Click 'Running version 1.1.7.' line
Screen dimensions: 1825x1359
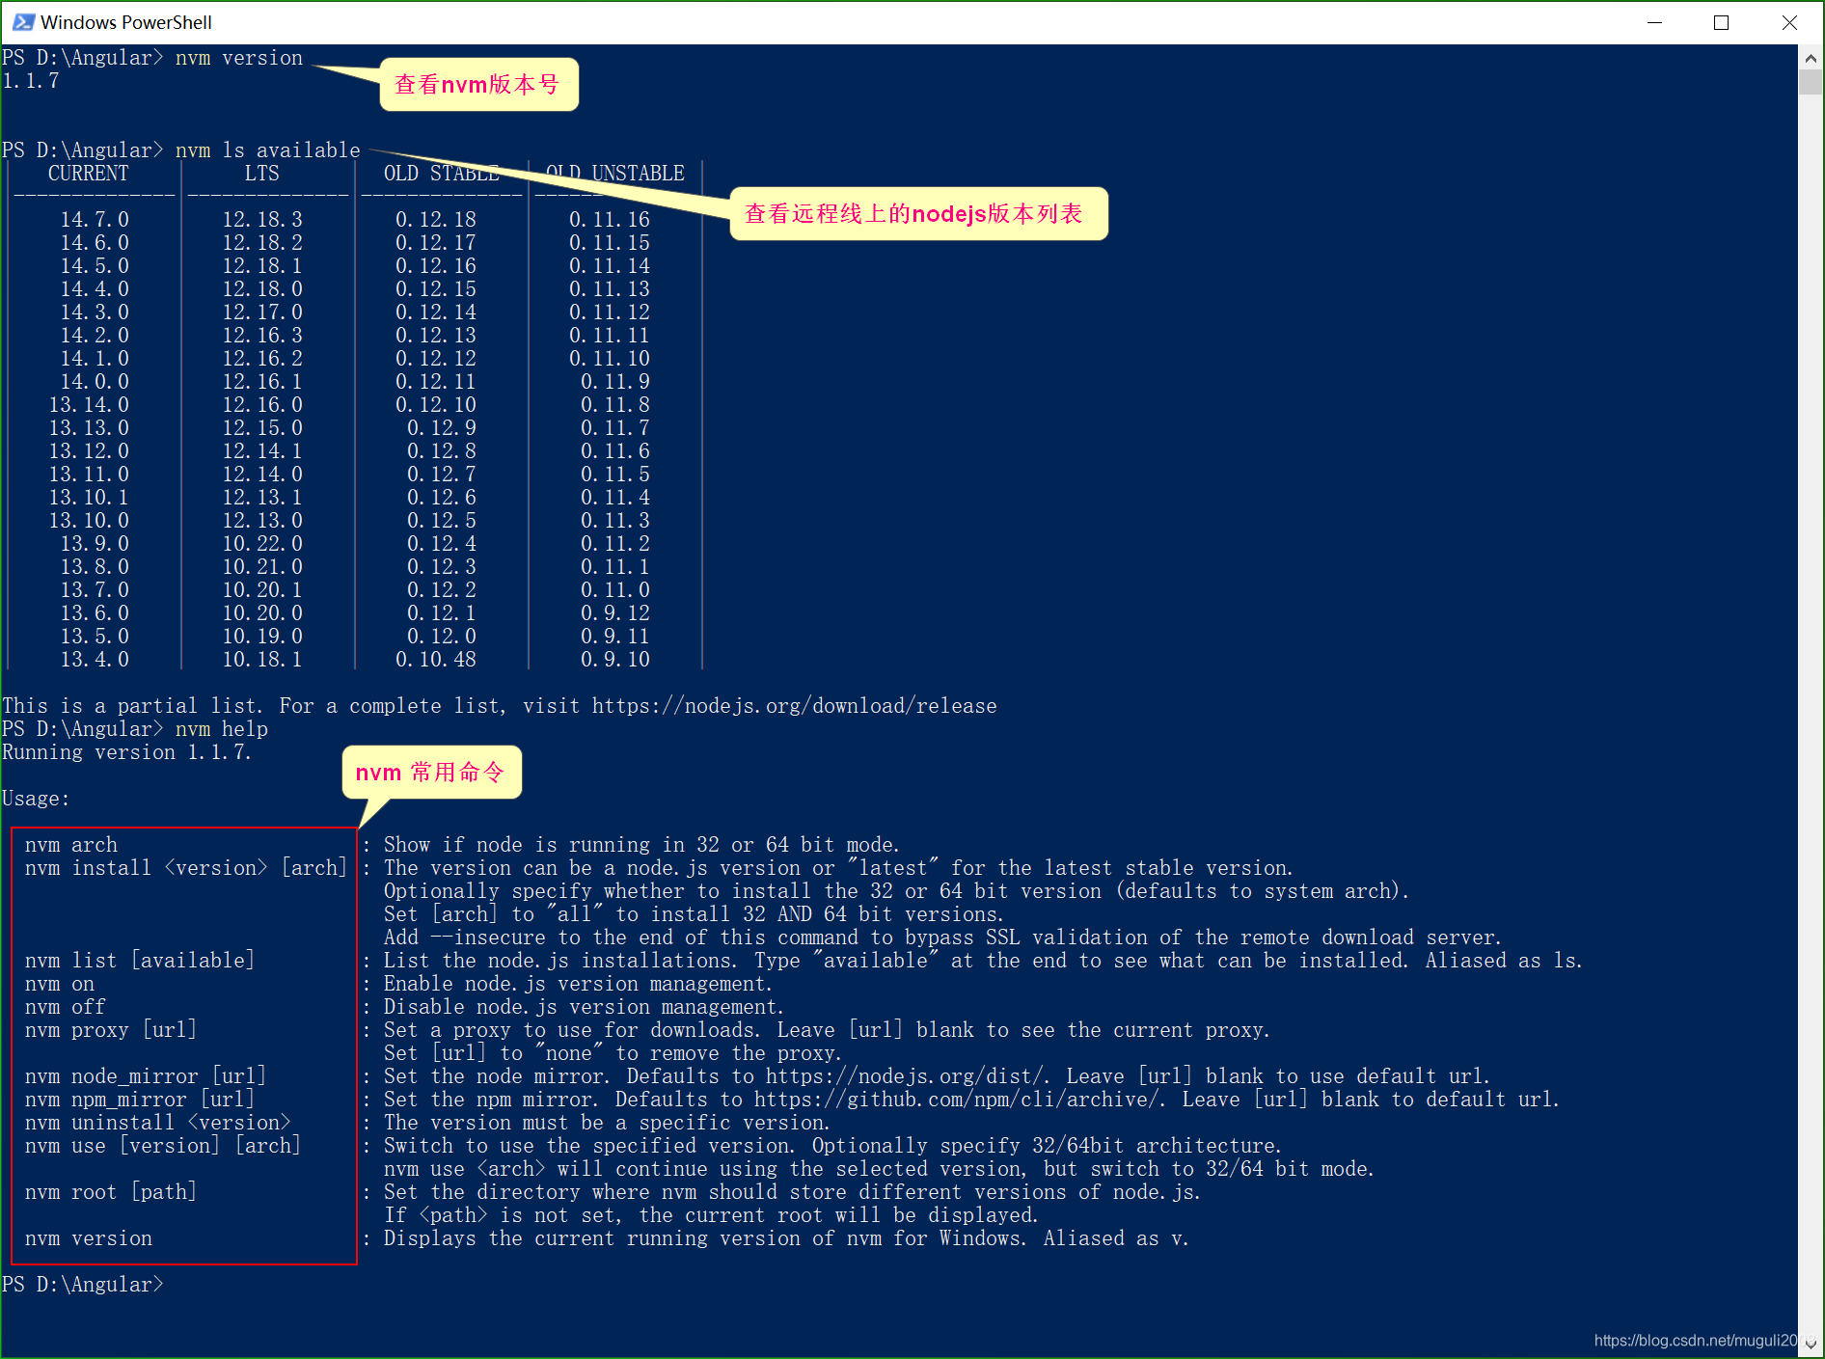coord(126,752)
